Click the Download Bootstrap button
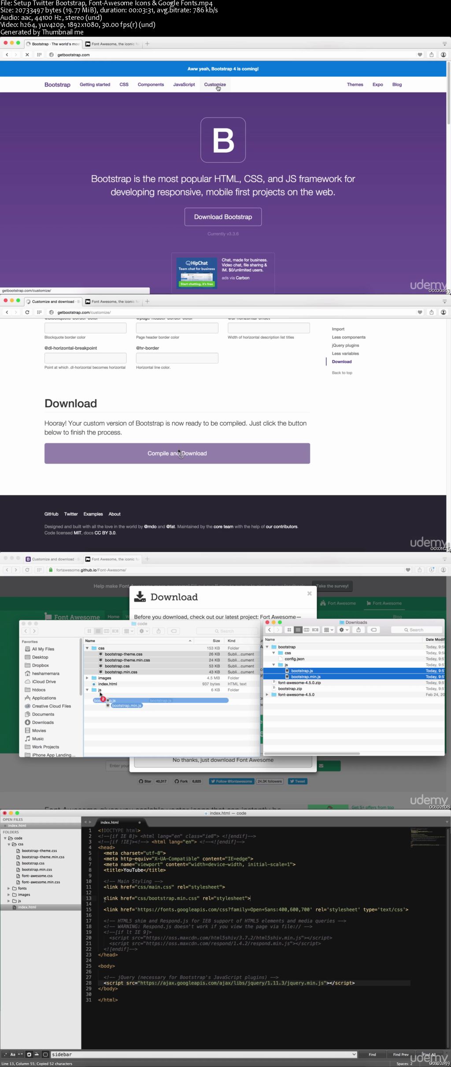 coord(223,217)
